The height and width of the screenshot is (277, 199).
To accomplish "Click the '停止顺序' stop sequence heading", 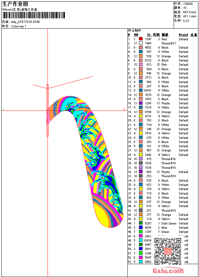I will coord(135,31).
